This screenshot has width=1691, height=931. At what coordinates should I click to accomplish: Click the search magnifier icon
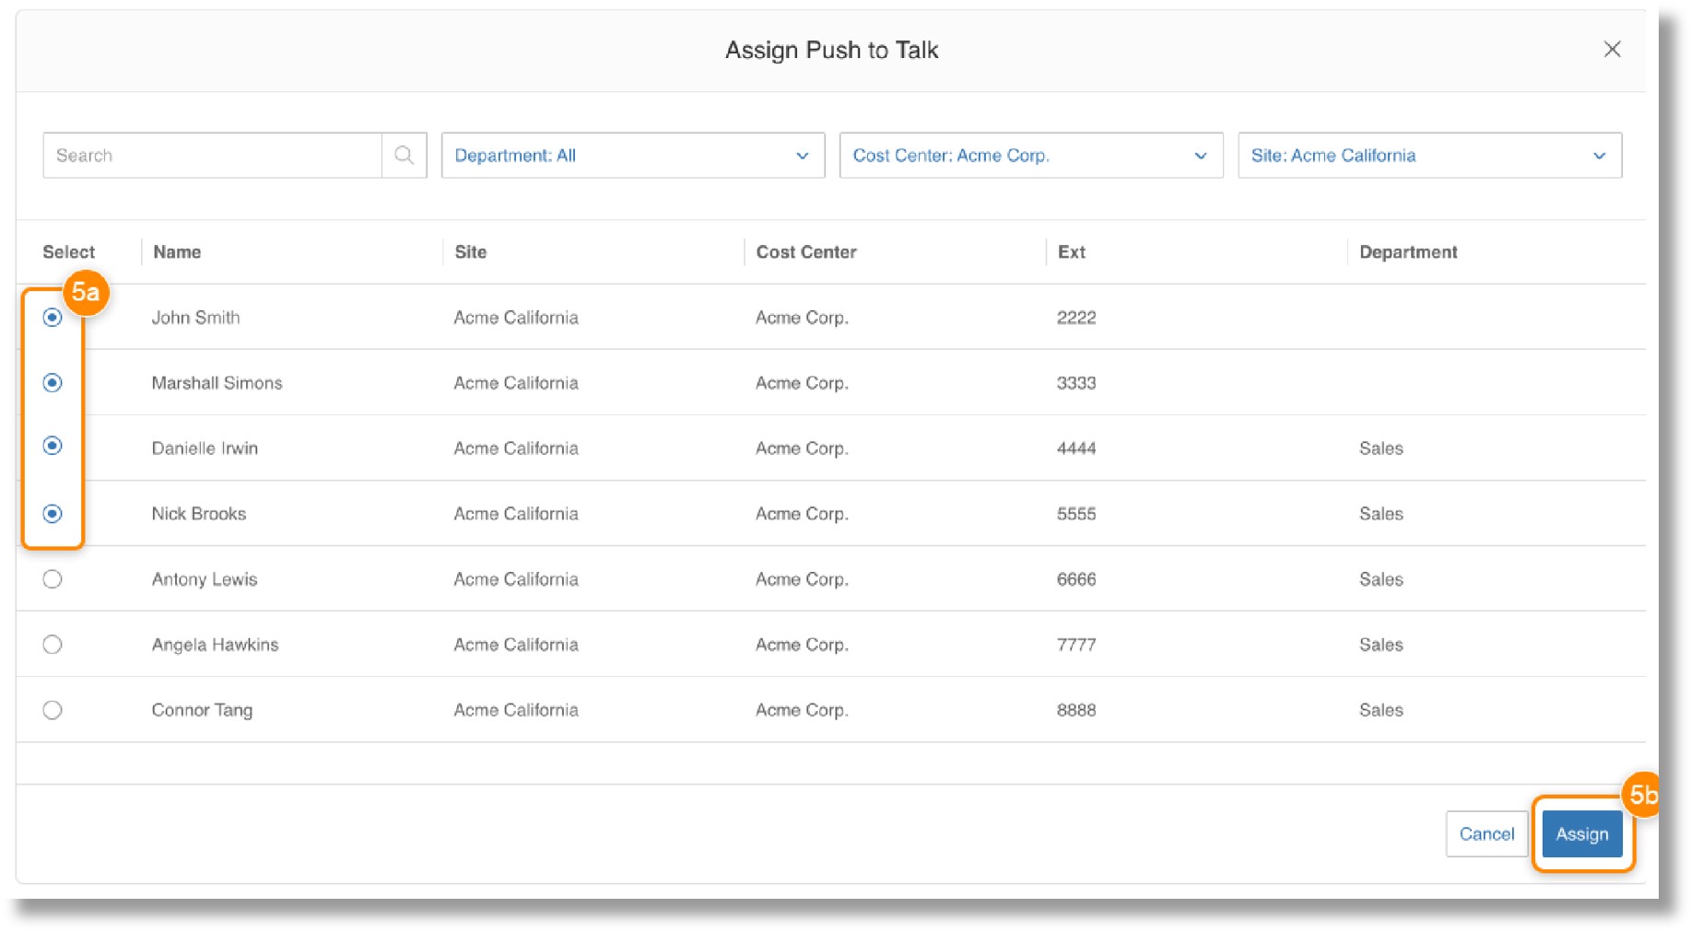[404, 155]
